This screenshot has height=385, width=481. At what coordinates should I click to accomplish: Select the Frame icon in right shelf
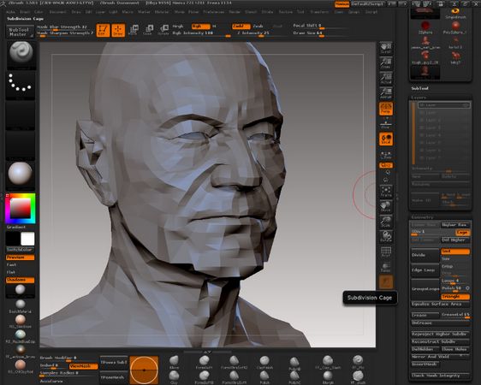point(386,192)
